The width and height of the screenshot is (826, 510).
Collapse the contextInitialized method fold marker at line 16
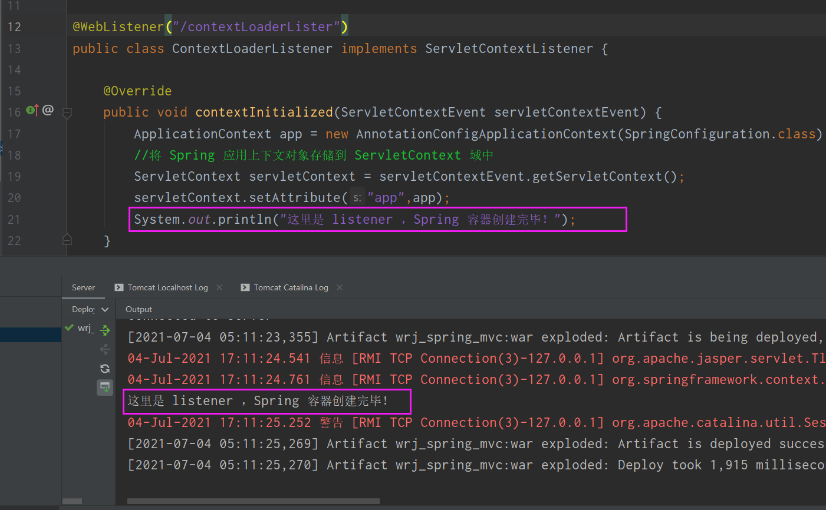pos(67,112)
